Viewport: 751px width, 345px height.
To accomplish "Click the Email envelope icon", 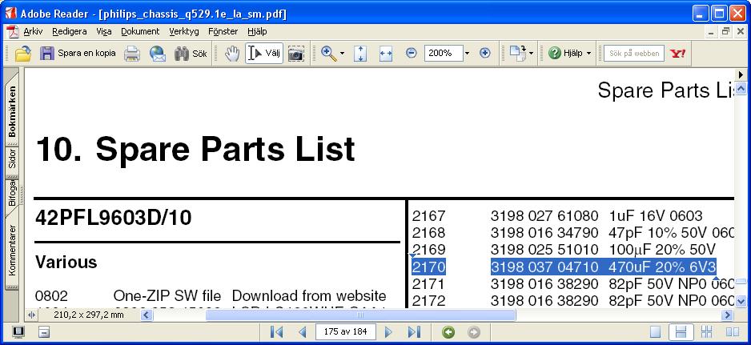I will click(158, 54).
